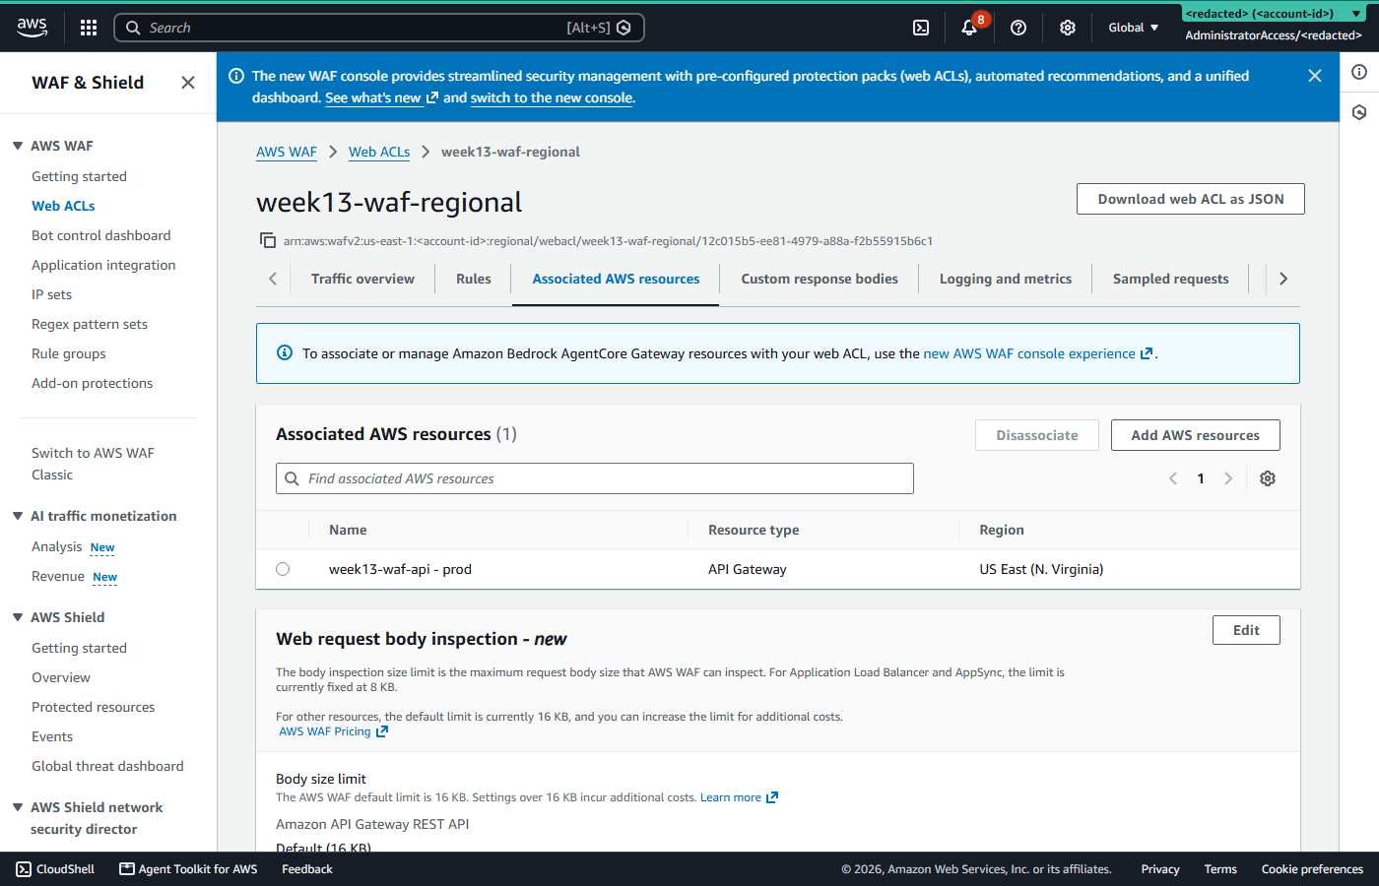Collapse the AI traffic monetization section
The height and width of the screenshot is (886, 1379).
18,516
